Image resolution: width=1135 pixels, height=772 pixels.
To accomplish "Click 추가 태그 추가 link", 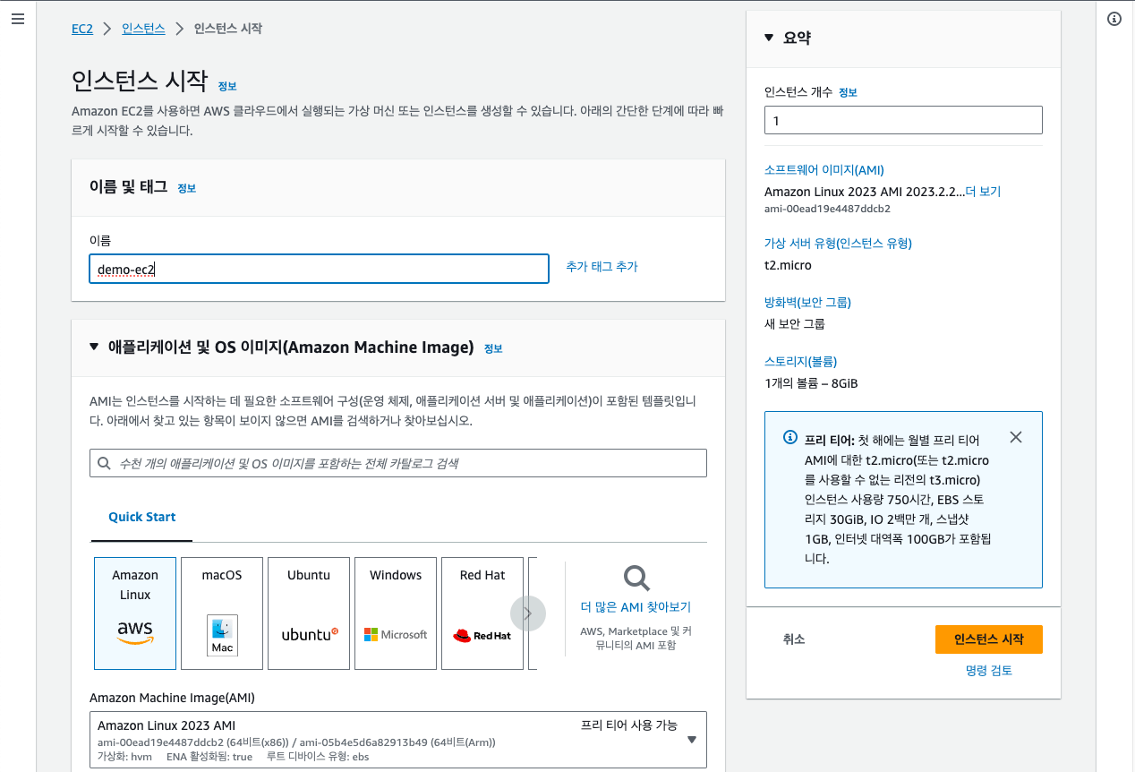I will (602, 267).
